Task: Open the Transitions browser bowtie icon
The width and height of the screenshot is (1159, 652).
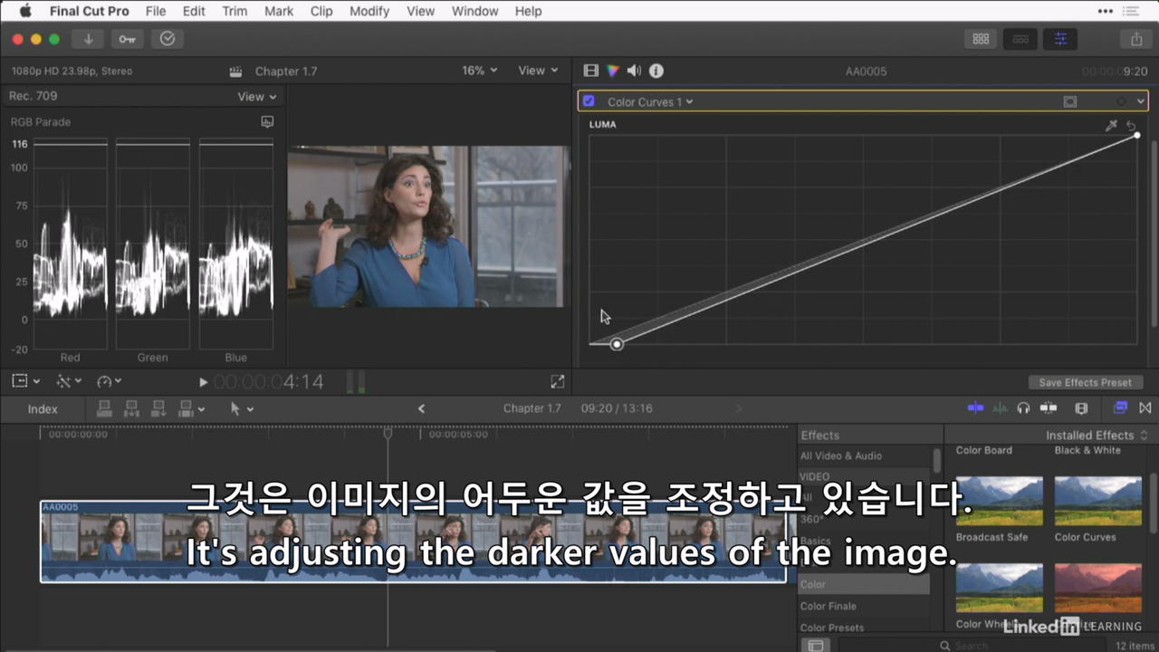Action: (x=1145, y=408)
